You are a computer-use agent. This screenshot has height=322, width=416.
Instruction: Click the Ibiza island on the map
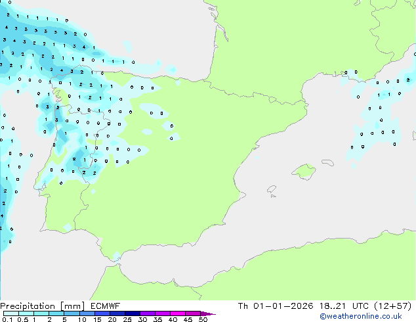point(272,189)
